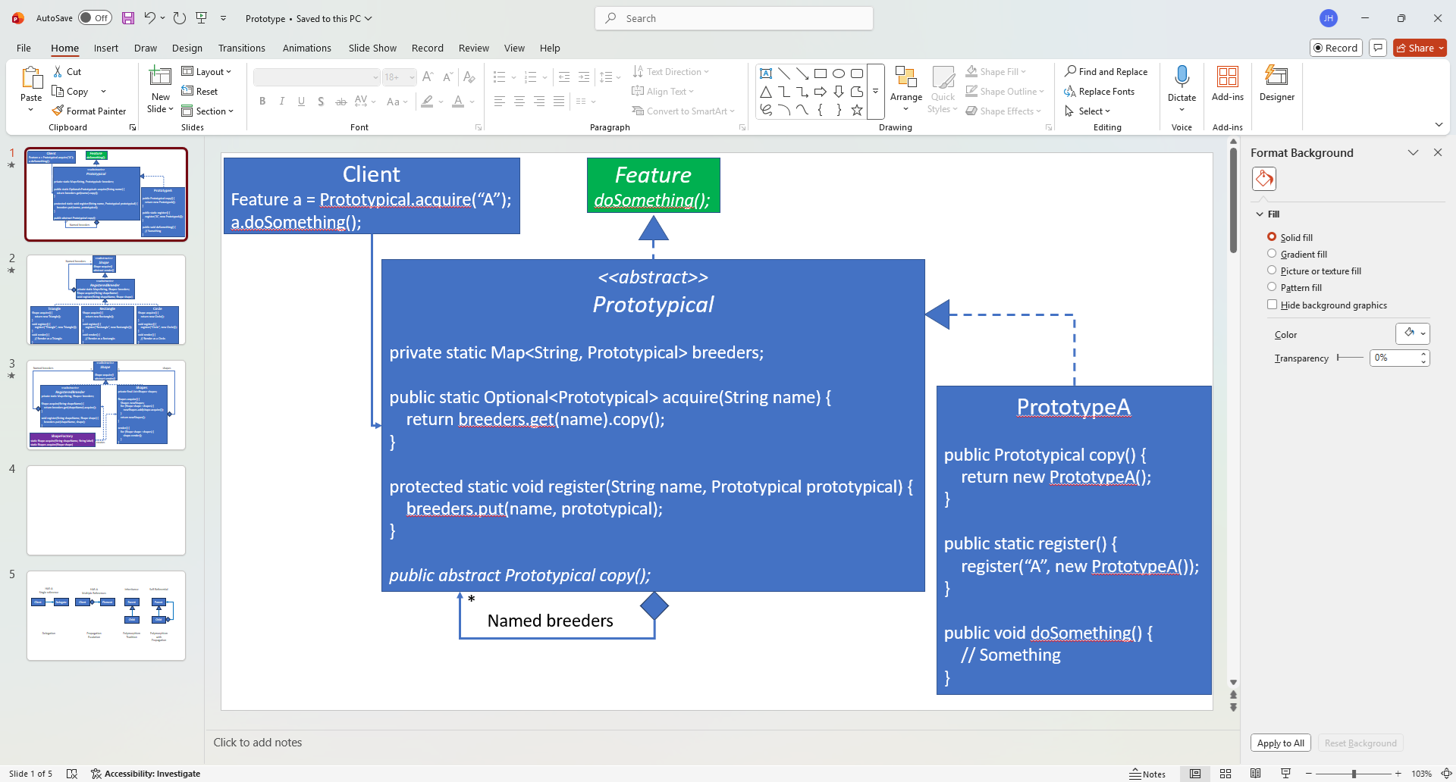Enable Hide background graphics
The height and width of the screenshot is (782, 1456).
pyautogui.click(x=1272, y=305)
